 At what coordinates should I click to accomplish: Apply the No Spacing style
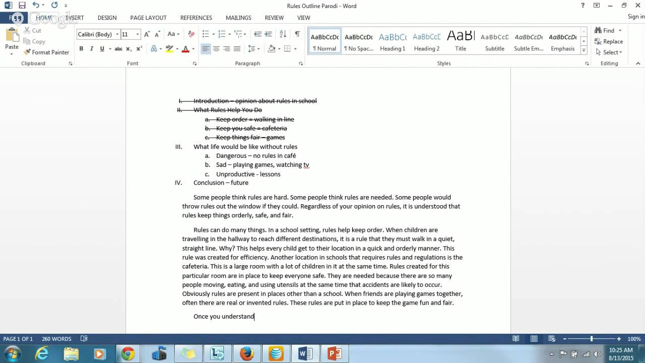pyautogui.click(x=359, y=42)
